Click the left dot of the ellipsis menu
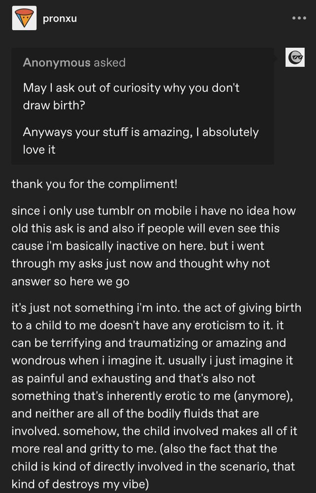The width and height of the screenshot is (316, 493). pos(294,18)
